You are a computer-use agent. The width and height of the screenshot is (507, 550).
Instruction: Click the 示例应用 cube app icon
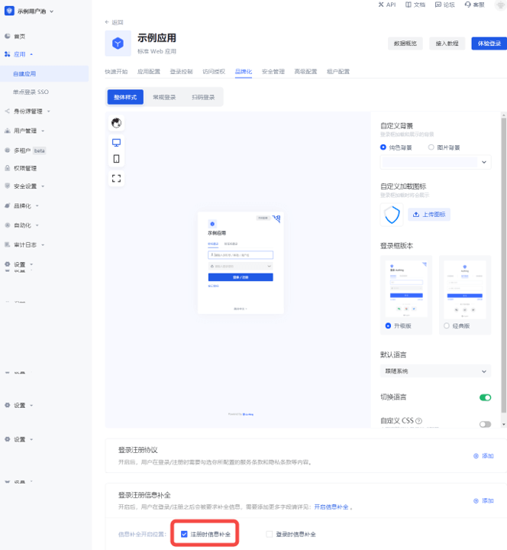tap(118, 44)
